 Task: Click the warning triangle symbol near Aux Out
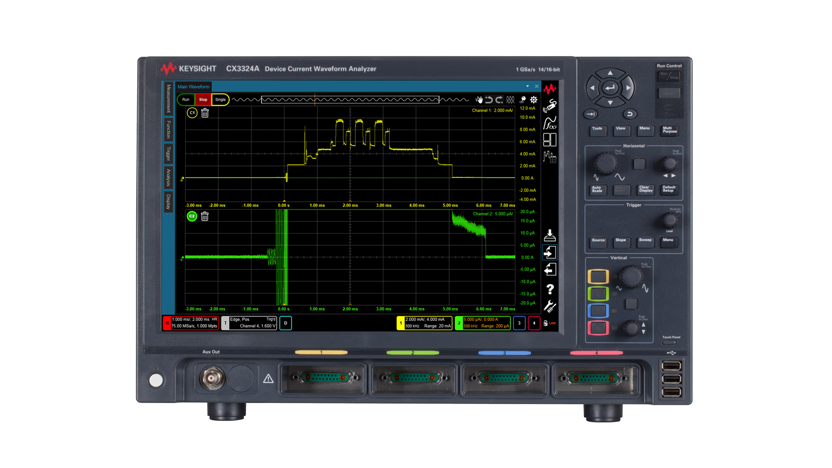tap(268, 379)
